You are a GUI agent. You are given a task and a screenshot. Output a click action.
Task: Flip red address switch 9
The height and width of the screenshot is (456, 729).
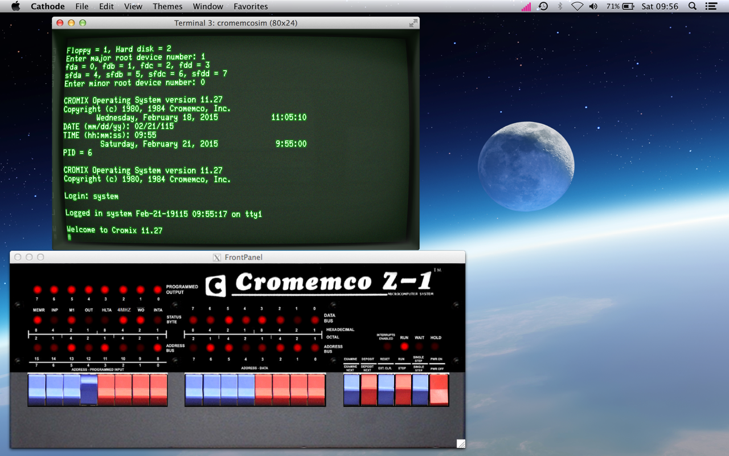141,390
